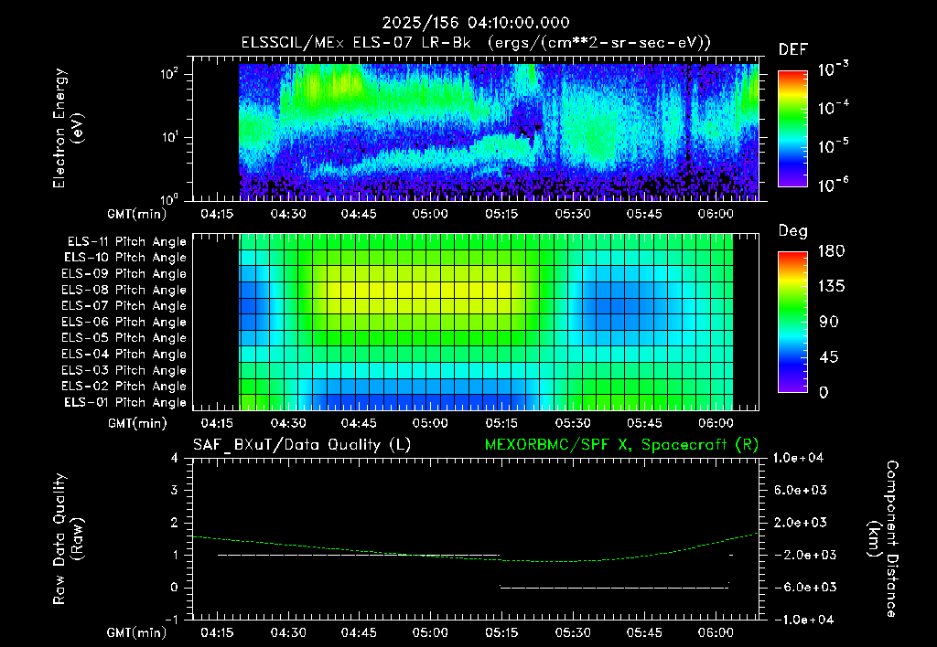Click the 05:45 tick label under bottom panel

[644, 632]
